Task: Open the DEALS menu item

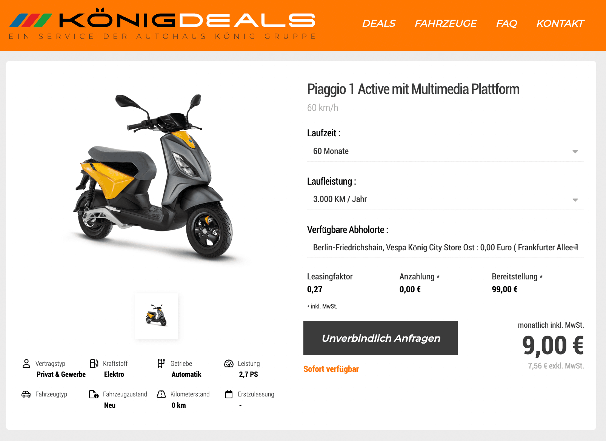Action: pyautogui.click(x=378, y=23)
